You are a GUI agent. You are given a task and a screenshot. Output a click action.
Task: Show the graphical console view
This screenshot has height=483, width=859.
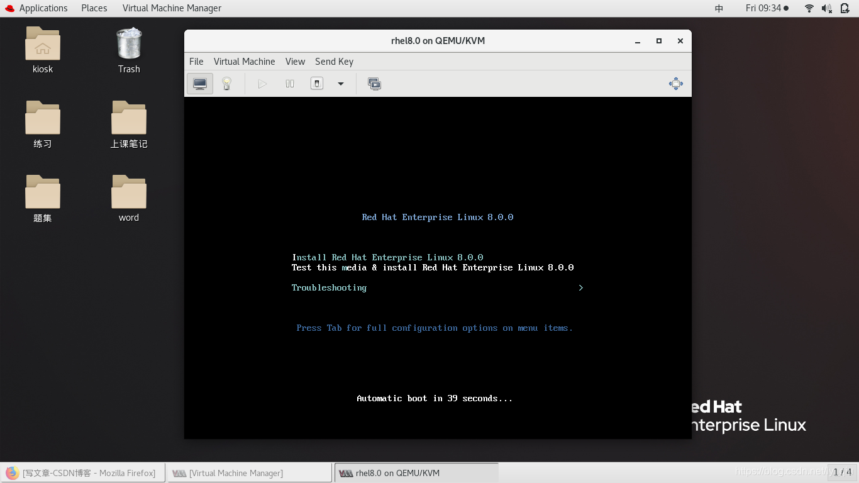(200, 84)
